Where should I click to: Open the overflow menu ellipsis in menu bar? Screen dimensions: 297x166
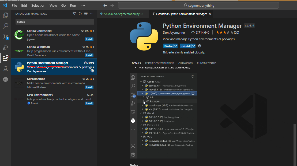tap(83, 6)
